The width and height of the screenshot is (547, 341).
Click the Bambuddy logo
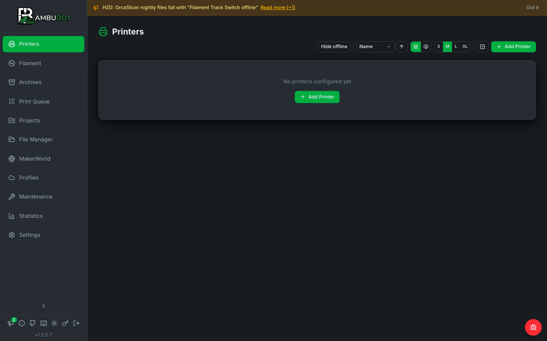pos(44,16)
